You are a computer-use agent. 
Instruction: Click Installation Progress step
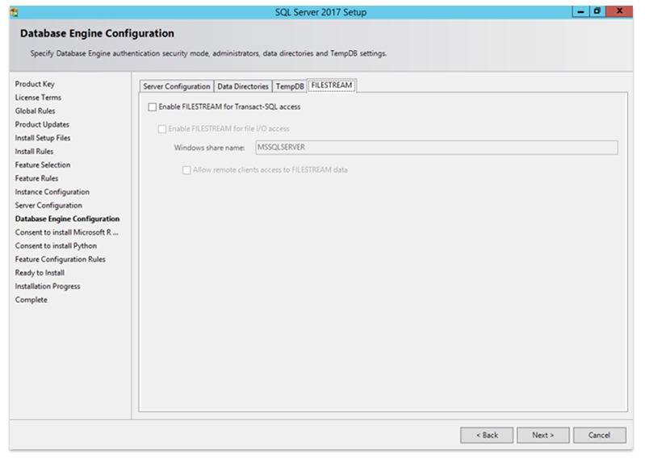48,286
